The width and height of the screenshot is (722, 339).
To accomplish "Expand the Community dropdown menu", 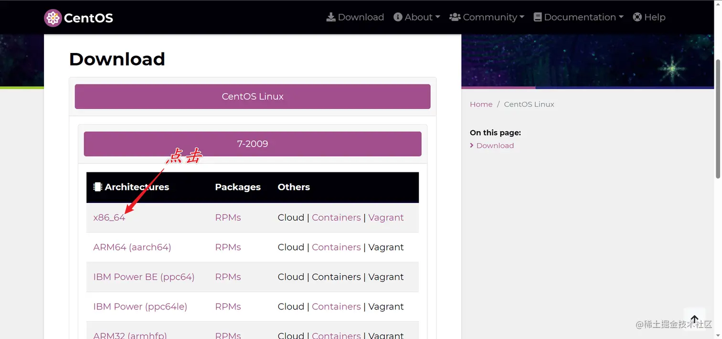I will [x=487, y=17].
